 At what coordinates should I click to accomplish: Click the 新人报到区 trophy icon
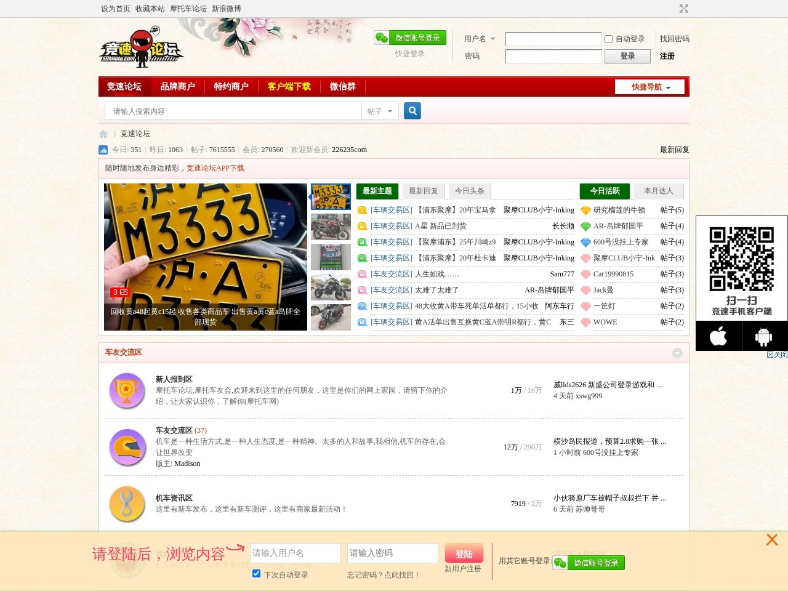[127, 390]
